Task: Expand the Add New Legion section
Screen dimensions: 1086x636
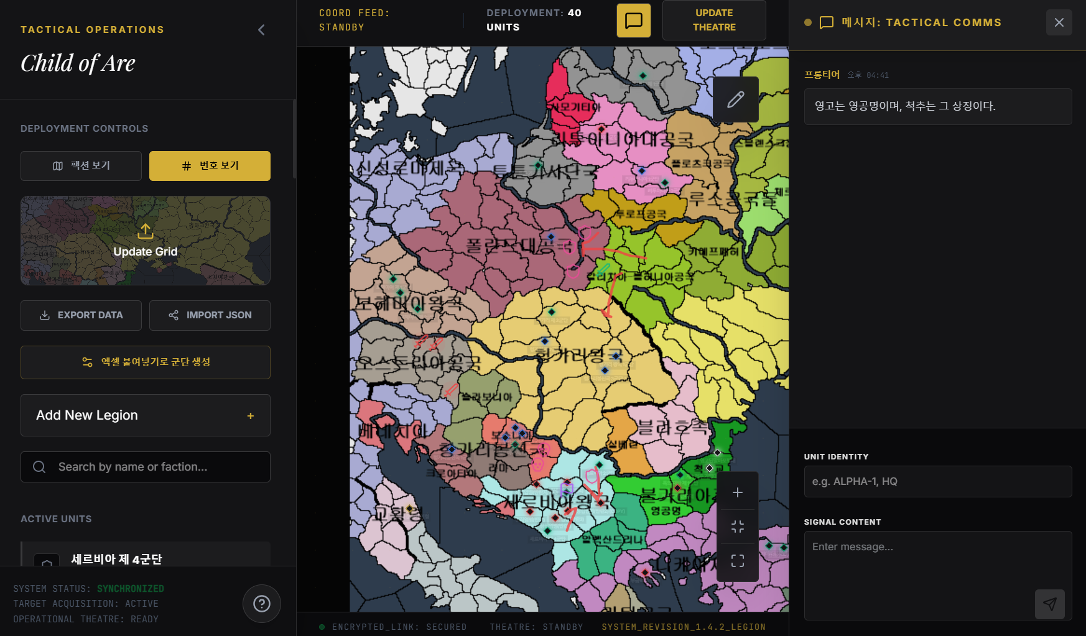Action: coord(146,415)
